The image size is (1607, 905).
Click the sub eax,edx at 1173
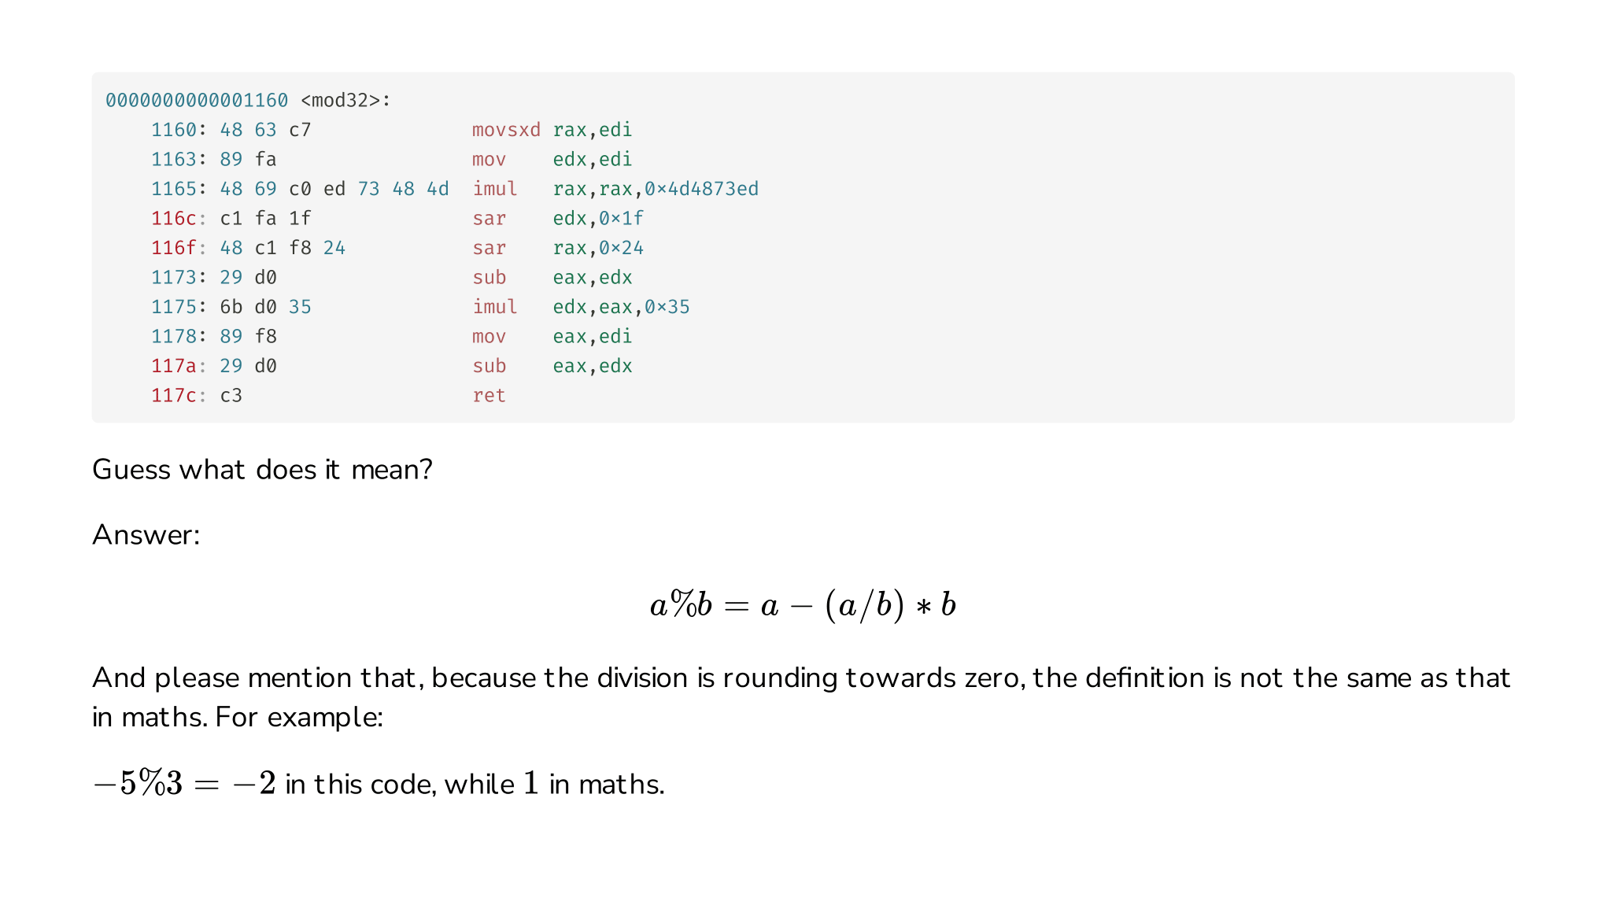tap(552, 277)
